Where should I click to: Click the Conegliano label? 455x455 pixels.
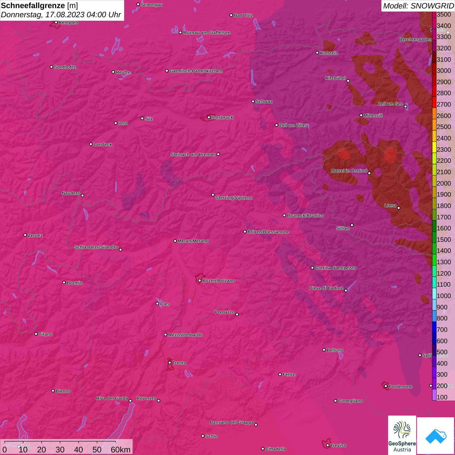pyautogui.click(x=350, y=401)
